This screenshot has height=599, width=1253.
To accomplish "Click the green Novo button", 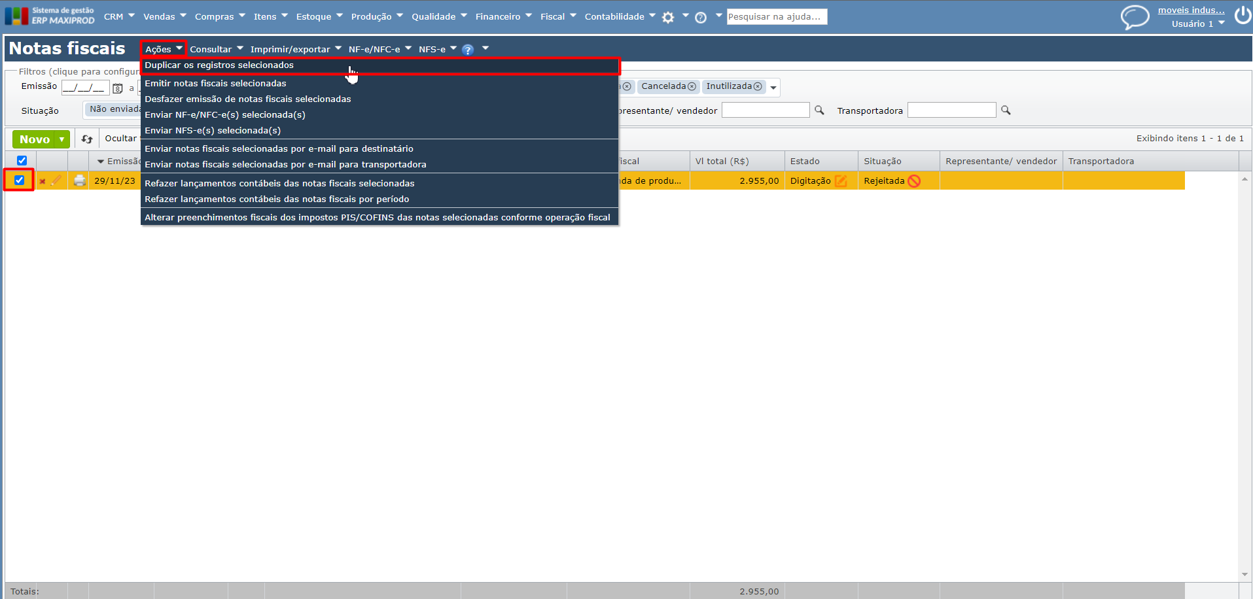I will tap(35, 139).
